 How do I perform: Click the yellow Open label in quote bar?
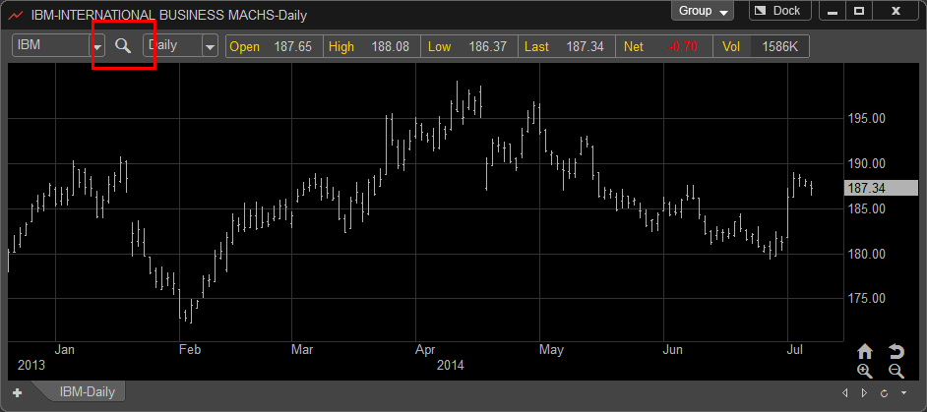coord(245,46)
